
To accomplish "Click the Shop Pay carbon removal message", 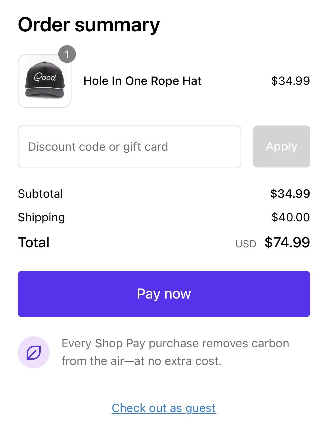I will [x=175, y=352].
